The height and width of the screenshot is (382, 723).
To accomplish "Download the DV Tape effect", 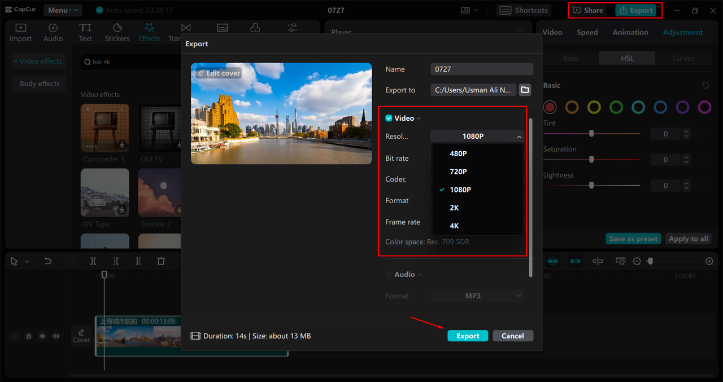I will coord(122,210).
